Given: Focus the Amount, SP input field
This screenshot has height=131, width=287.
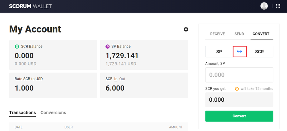Looking at the screenshot, I should (x=239, y=75).
